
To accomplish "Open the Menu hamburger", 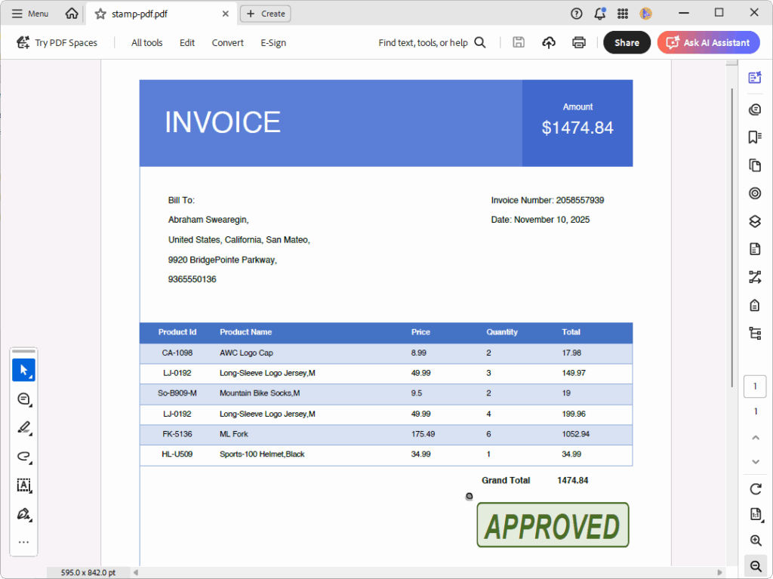I will (x=30, y=14).
